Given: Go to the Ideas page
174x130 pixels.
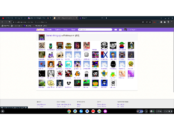Looking at the screenshot, I should 66,30.
